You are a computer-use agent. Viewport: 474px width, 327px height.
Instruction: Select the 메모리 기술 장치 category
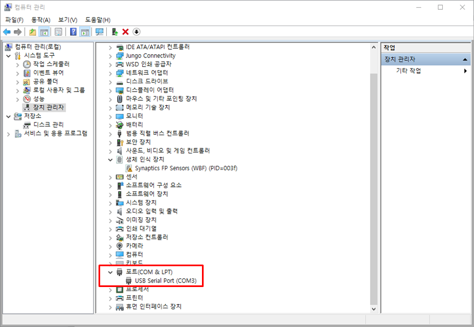coord(148,107)
